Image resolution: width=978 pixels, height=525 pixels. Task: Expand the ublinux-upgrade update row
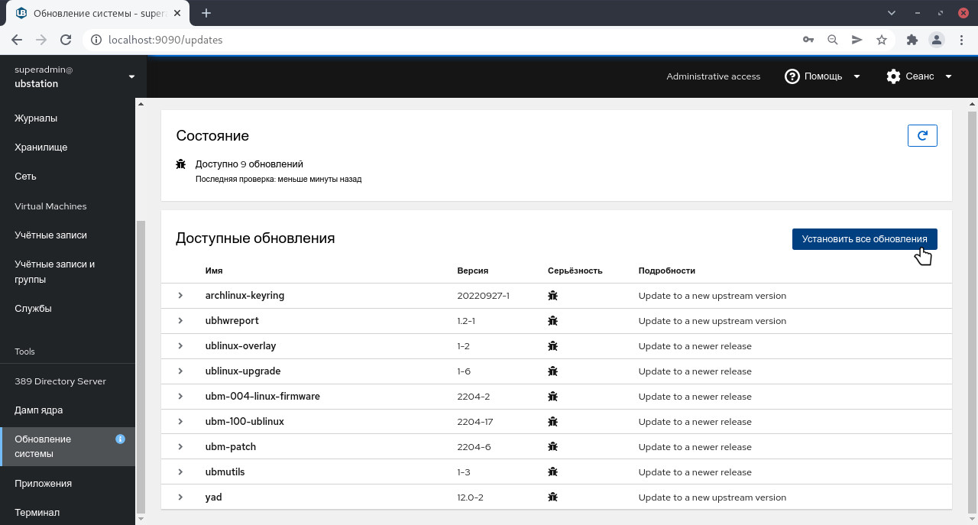(x=181, y=371)
